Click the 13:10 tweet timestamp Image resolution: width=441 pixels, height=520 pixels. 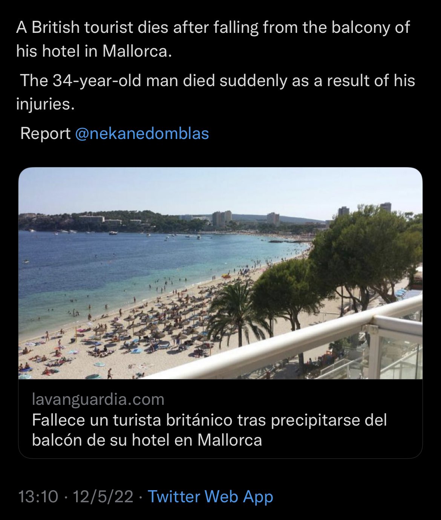(38, 496)
